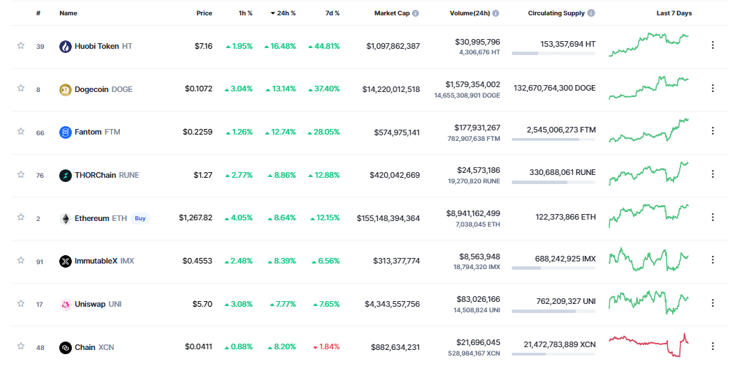Image resolution: width=739 pixels, height=366 pixels.
Task: Open the Chain XCN name link
Action: coord(94,348)
